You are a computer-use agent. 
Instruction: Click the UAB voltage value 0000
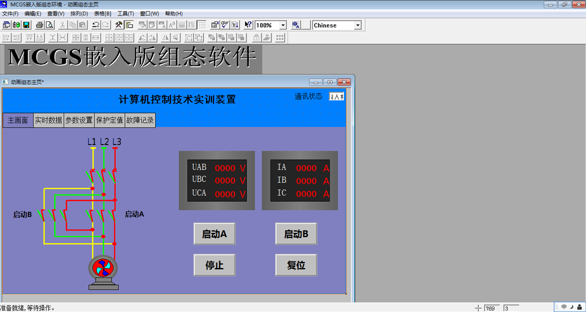pyautogui.click(x=225, y=168)
